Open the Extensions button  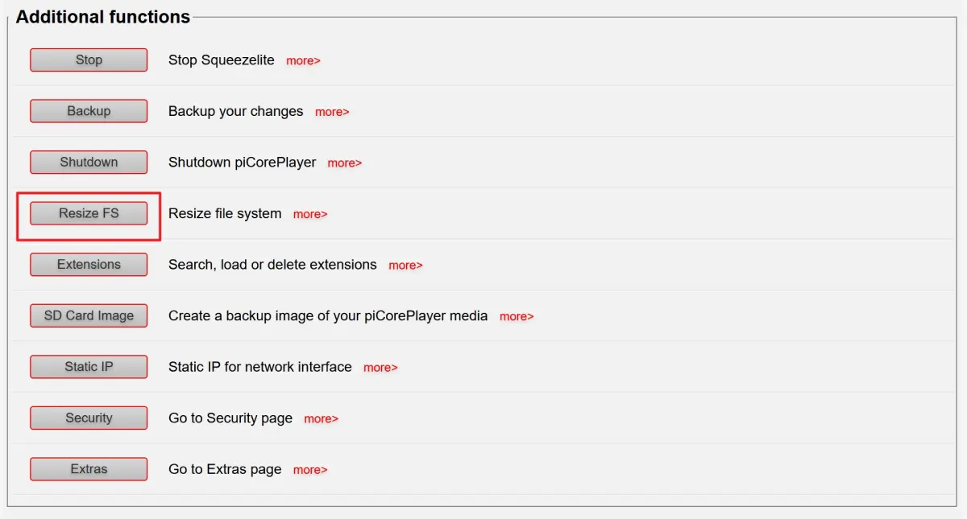tap(89, 265)
